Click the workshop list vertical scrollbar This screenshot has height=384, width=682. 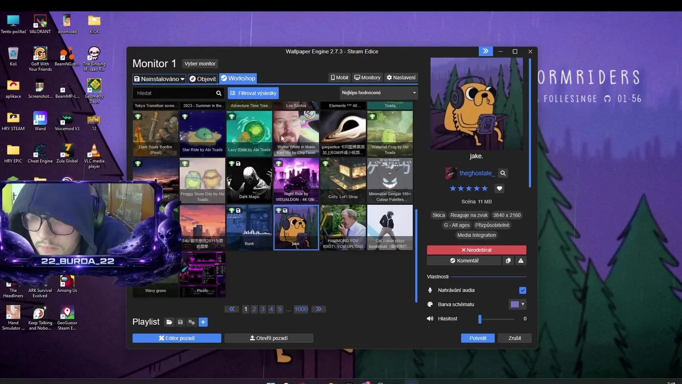point(416,256)
